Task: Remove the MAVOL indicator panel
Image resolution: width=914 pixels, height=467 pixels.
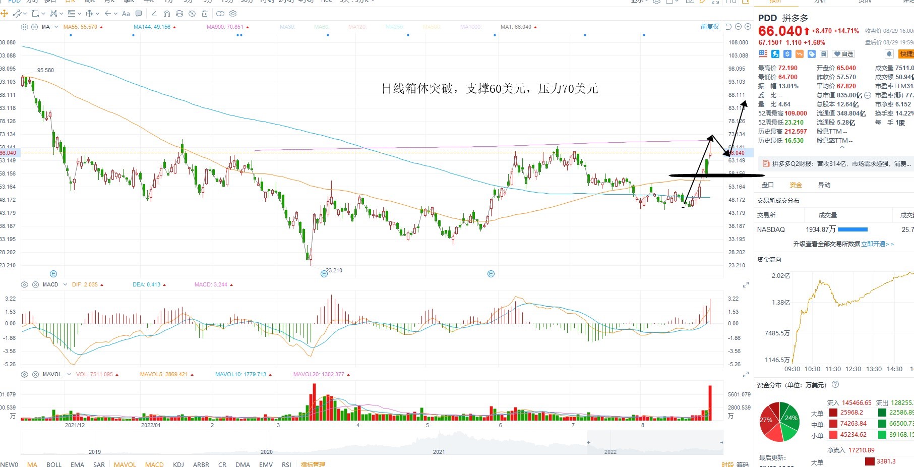Action: [35, 374]
